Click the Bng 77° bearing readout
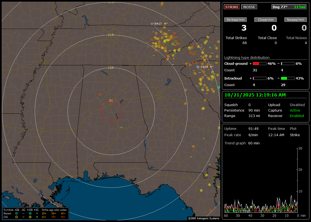This screenshot has height=222, width=311. point(280,7)
